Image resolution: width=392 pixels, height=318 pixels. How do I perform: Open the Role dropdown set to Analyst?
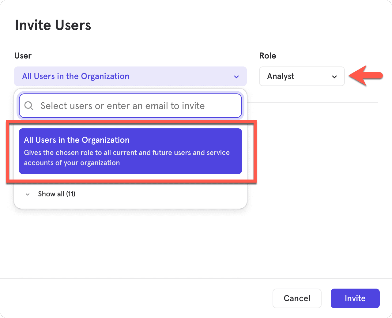302,76
